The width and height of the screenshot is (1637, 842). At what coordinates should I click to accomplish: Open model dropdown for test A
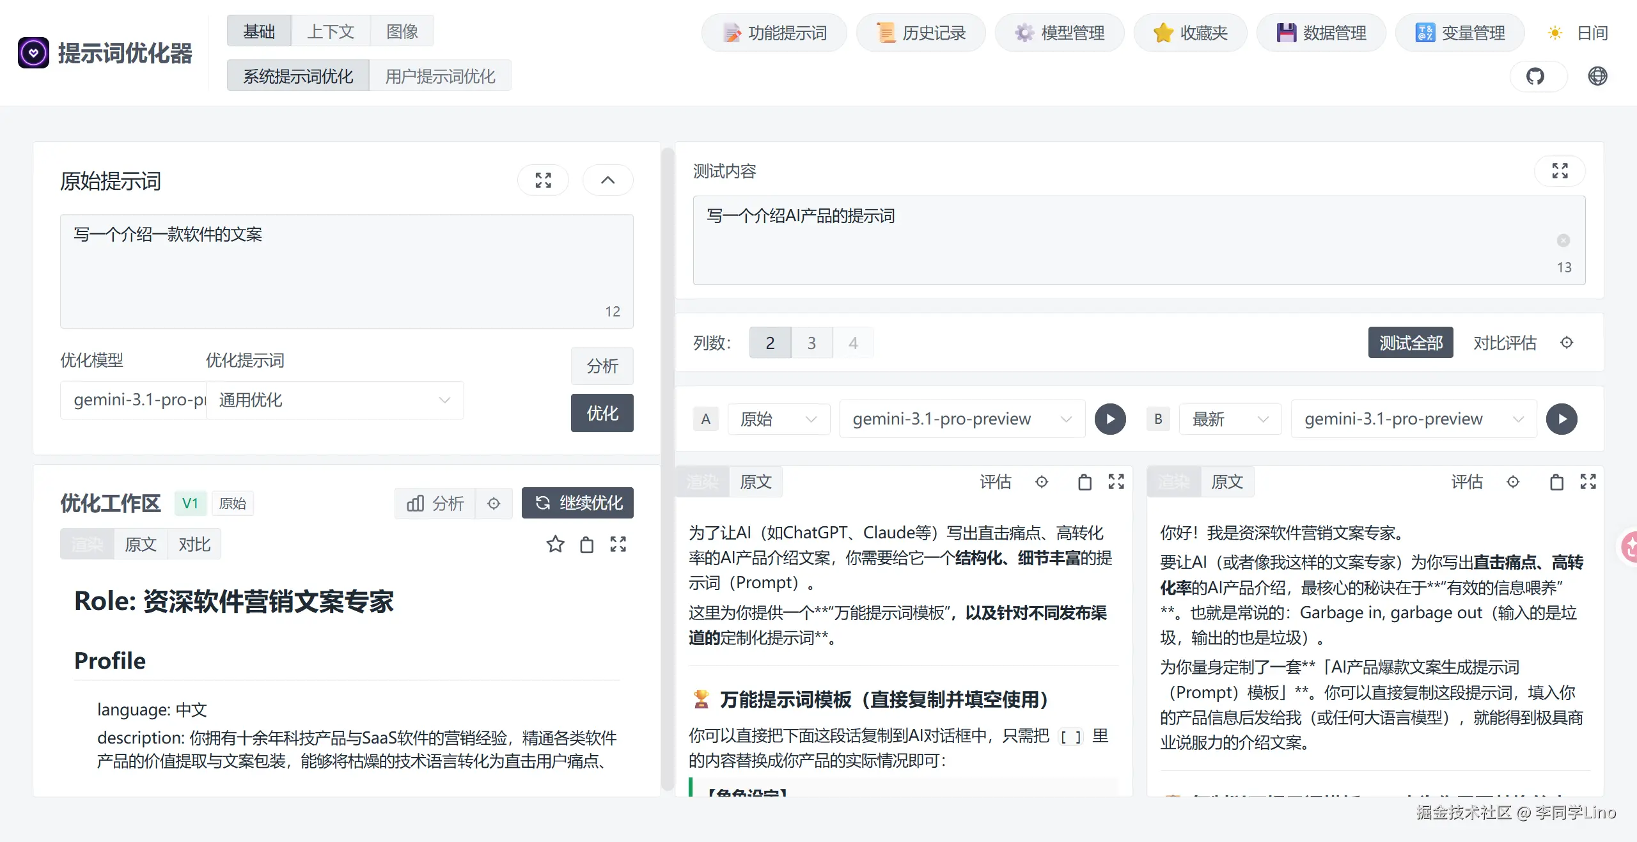click(x=961, y=419)
